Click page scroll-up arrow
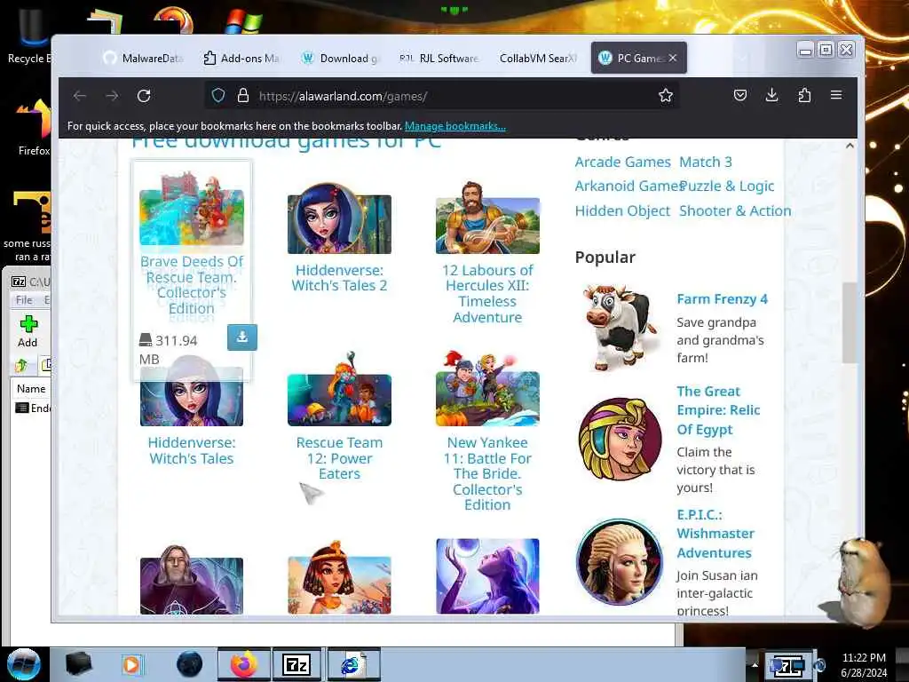Image resolution: width=909 pixels, height=682 pixels. coord(850,146)
